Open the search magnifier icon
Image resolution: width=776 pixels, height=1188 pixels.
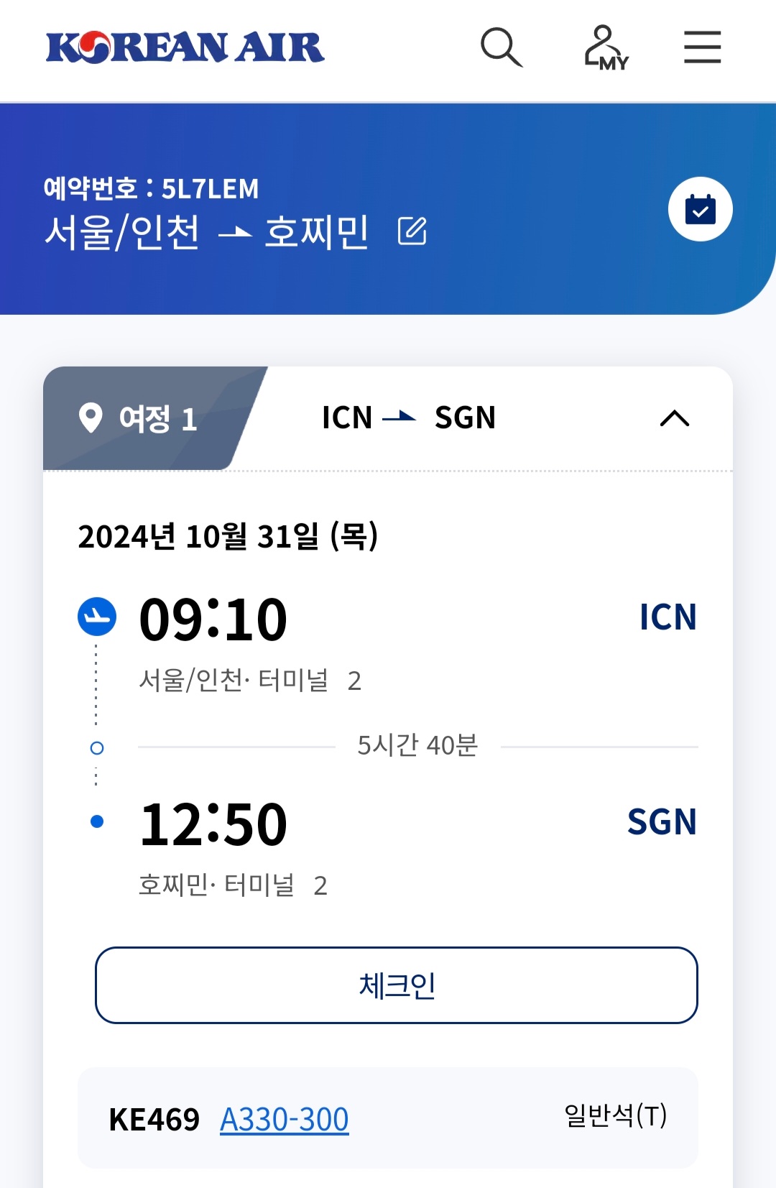tap(501, 47)
